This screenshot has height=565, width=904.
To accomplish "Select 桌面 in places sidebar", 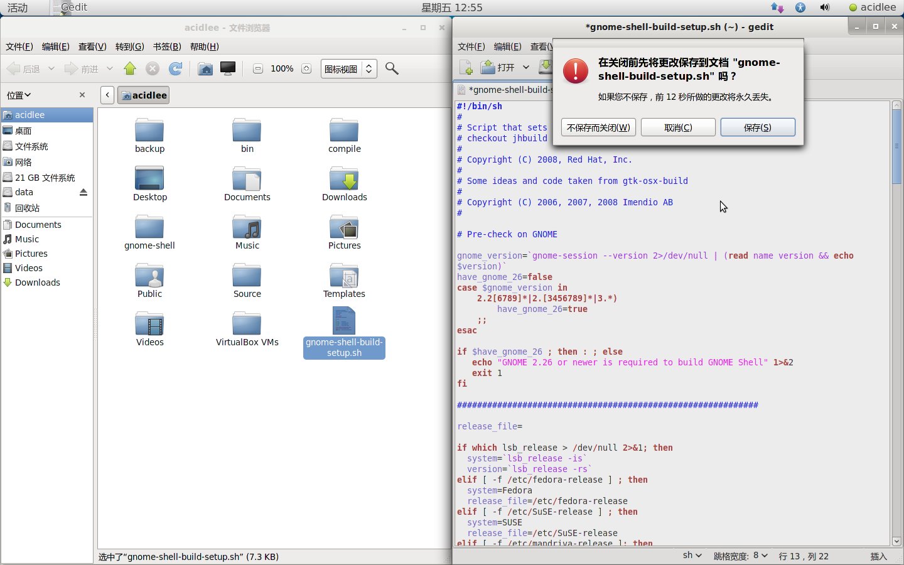I will coord(47,131).
